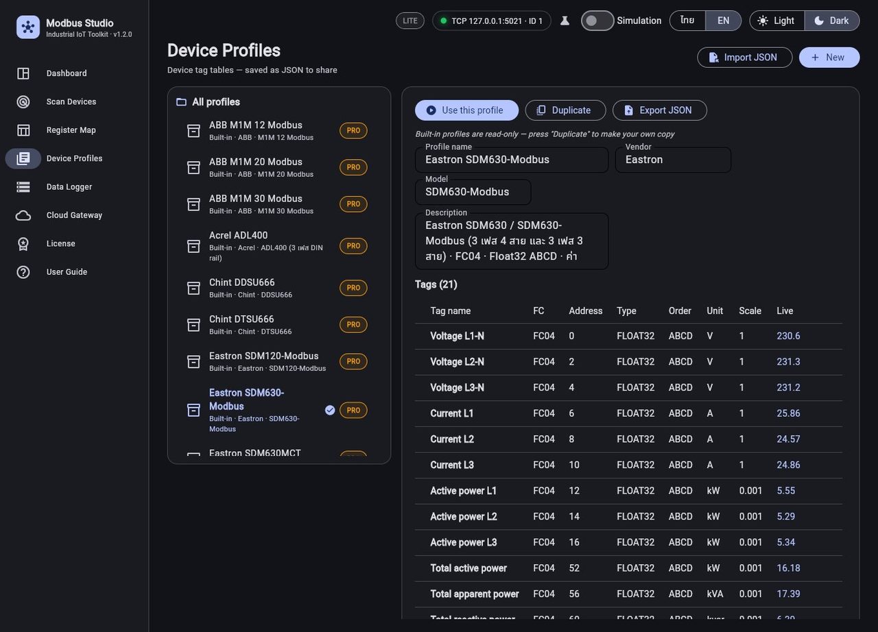Click the TCP 127.0.0.1:5021 connection status
Viewport: 878px width, 632px height.
click(491, 21)
